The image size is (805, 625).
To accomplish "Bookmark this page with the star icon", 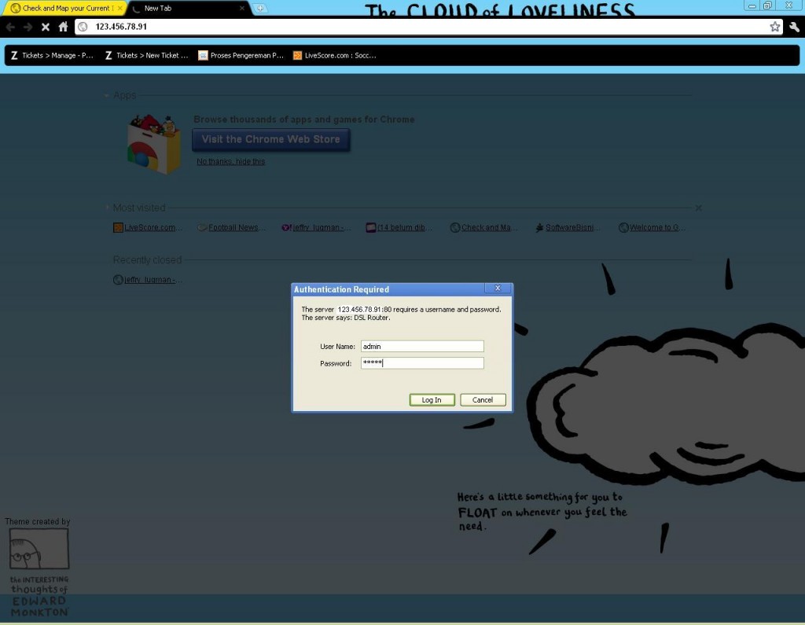I will (774, 27).
